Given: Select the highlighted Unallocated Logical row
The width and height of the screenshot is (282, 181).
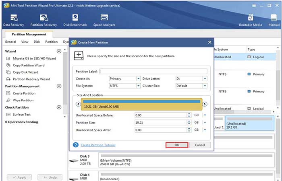Looking at the screenshot, I should [245, 57].
